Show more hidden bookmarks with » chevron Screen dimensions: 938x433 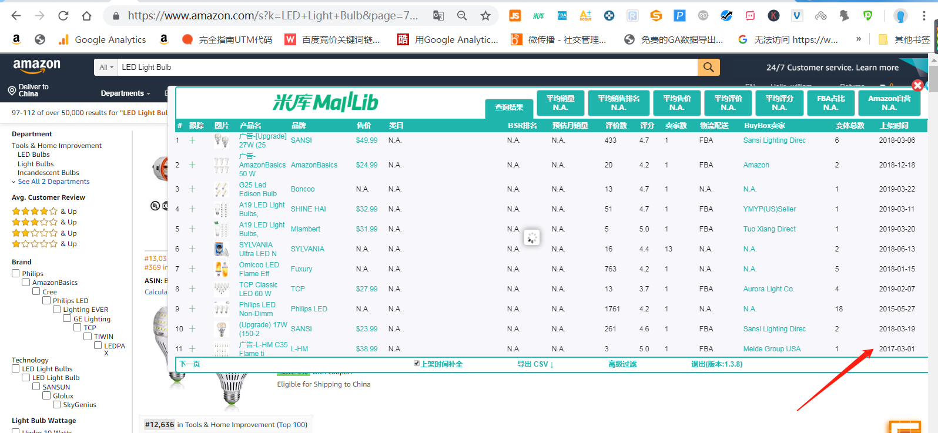coord(859,39)
